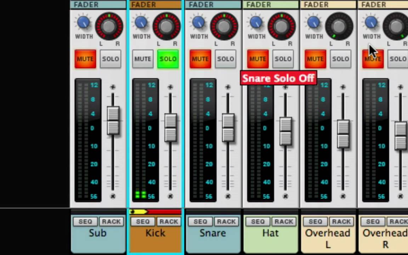Click the Snare FADER section header
The width and height of the screenshot is (408, 255).
coord(213,4)
